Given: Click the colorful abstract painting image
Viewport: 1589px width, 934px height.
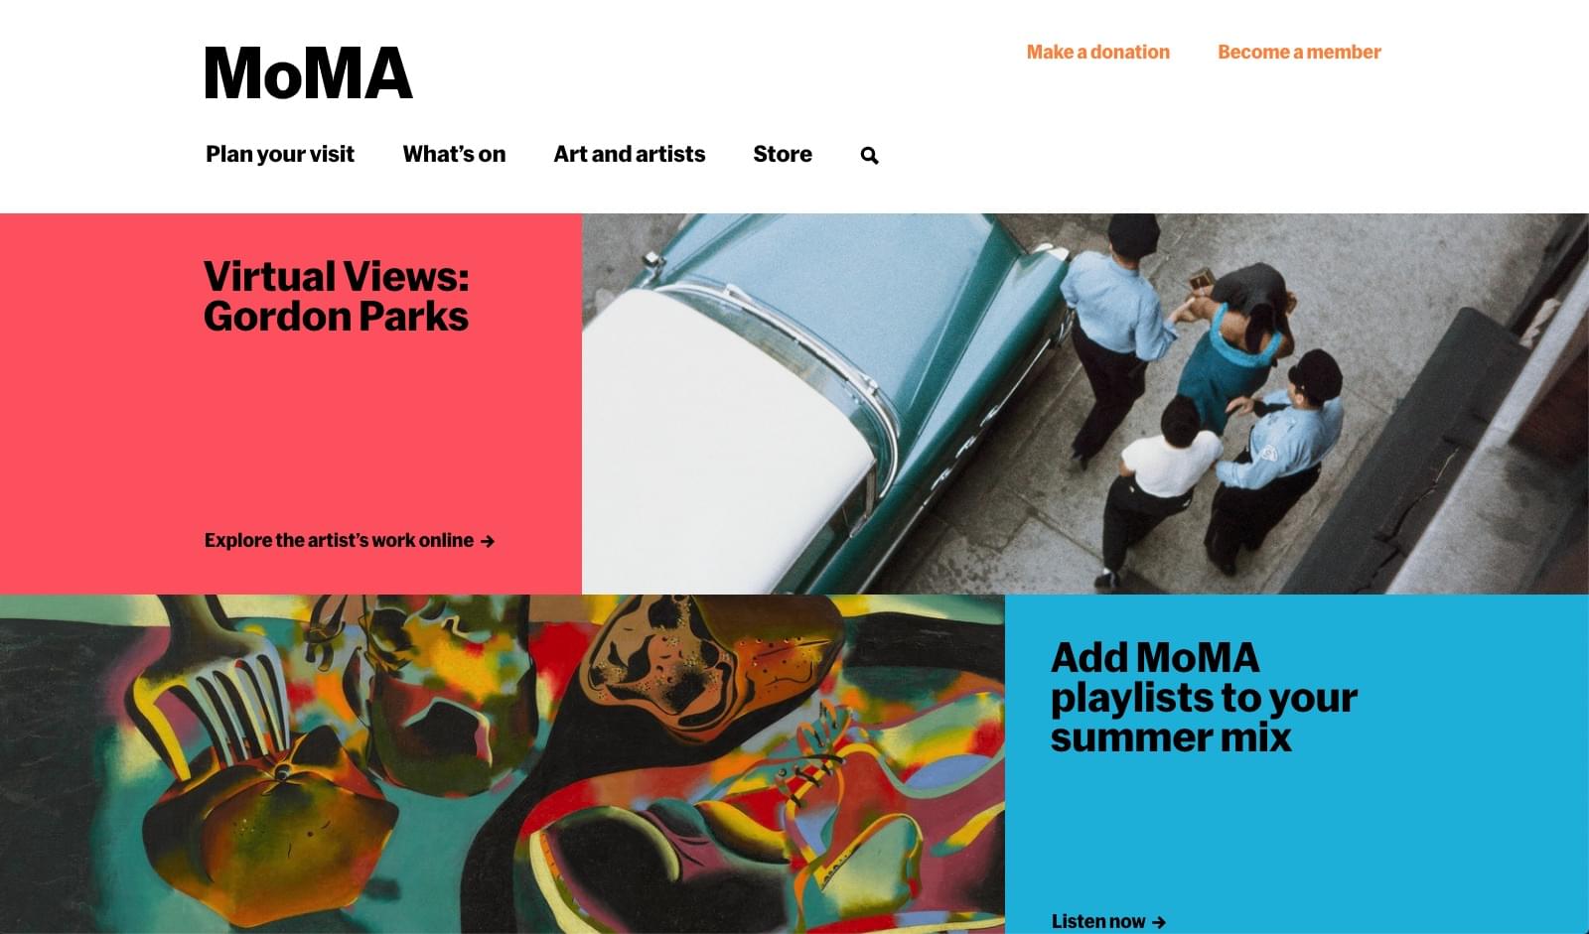Looking at the screenshot, I should pyautogui.click(x=503, y=764).
